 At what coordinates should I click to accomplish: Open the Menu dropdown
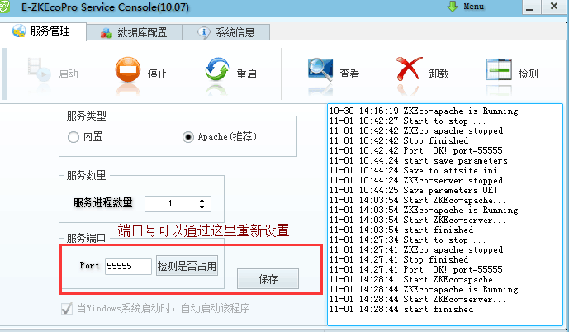474,7
